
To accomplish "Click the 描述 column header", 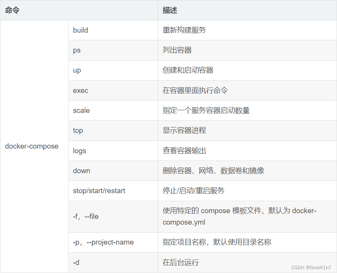I will pyautogui.click(x=167, y=10).
